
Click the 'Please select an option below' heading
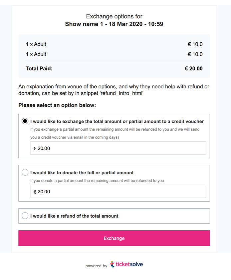coord(57,105)
